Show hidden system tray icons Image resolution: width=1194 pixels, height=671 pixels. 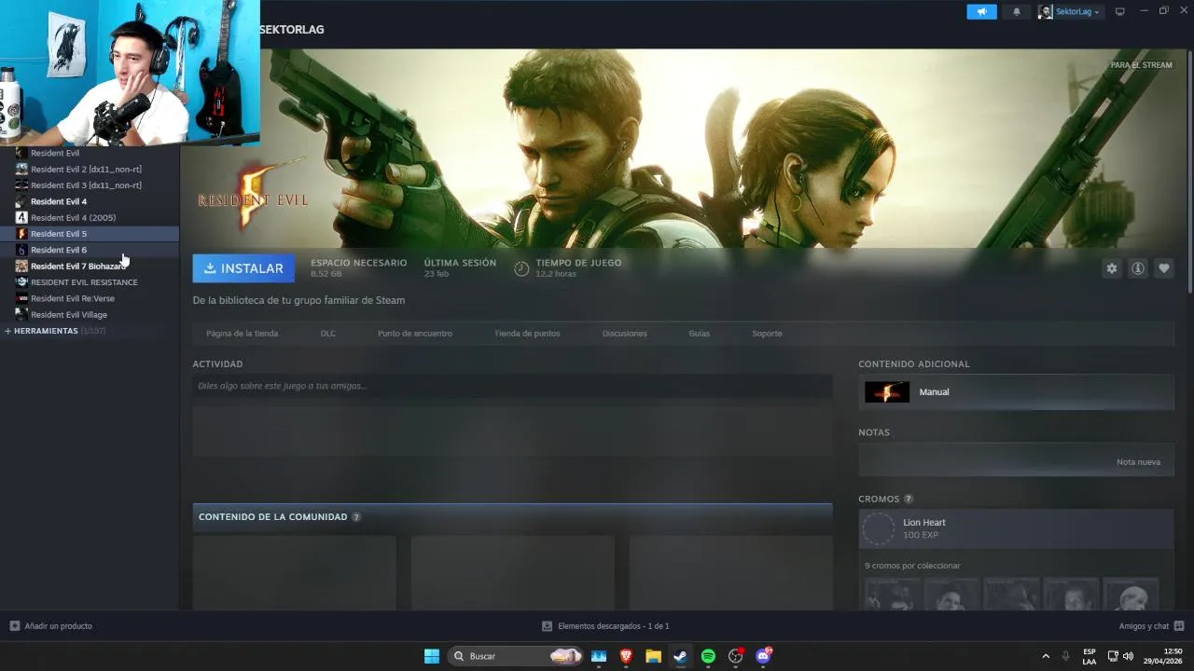click(1045, 656)
